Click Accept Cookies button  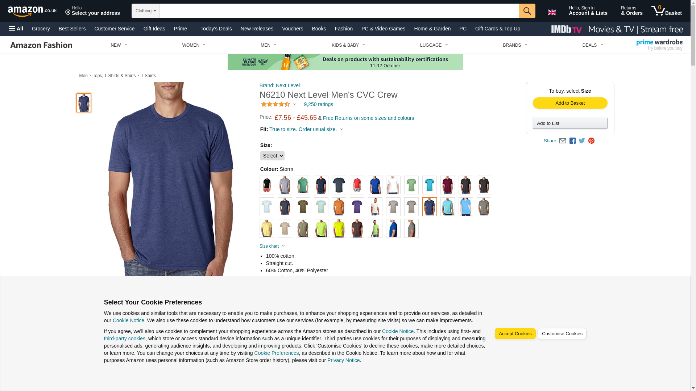pos(515,334)
